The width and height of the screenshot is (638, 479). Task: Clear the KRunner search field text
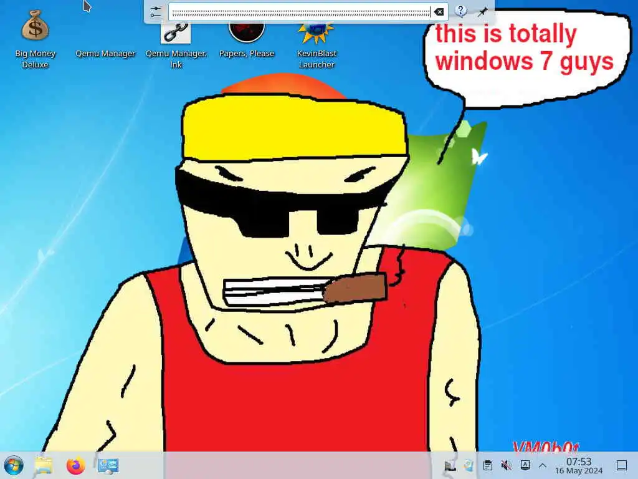point(439,12)
